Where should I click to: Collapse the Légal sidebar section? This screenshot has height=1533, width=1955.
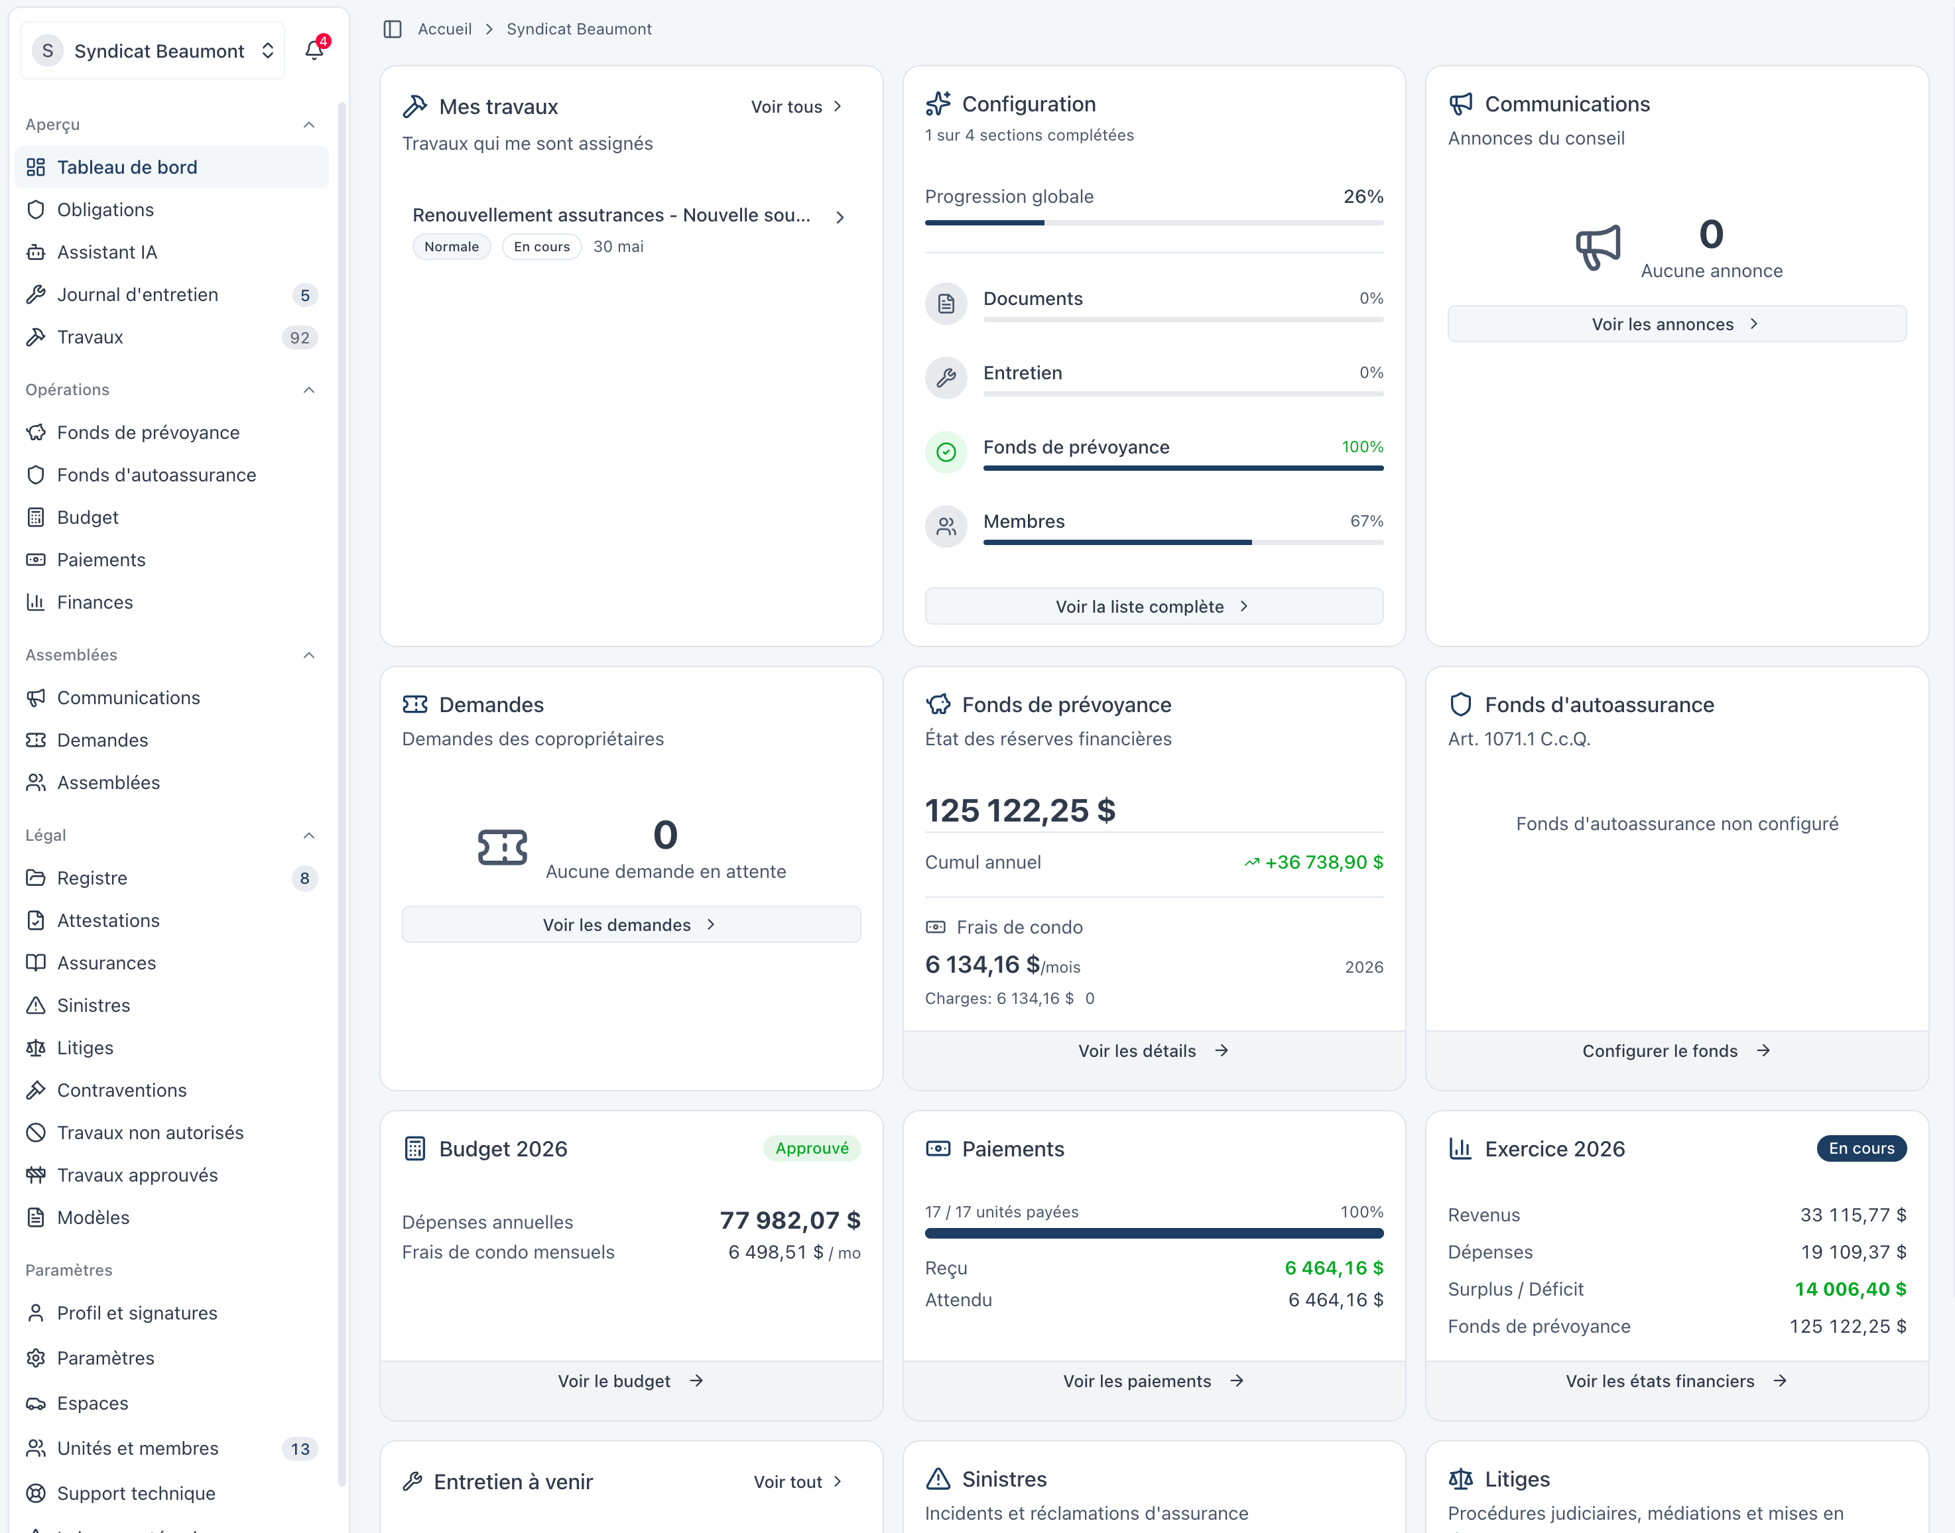point(309,835)
